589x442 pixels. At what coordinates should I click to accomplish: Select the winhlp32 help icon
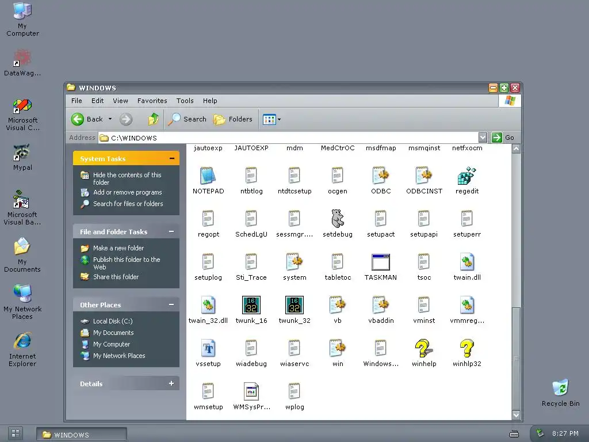[x=467, y=348]
